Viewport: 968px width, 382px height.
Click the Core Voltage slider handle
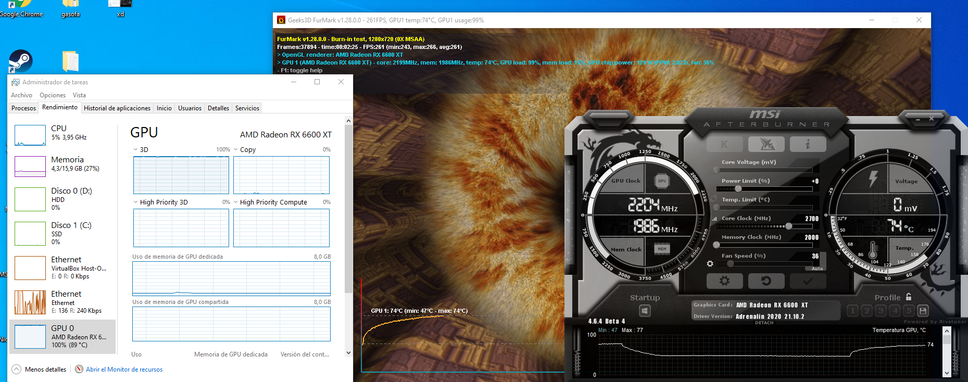coord(716,170)
